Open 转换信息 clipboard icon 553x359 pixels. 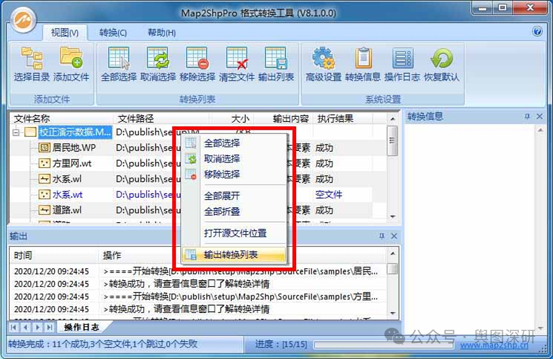[363, 58]
